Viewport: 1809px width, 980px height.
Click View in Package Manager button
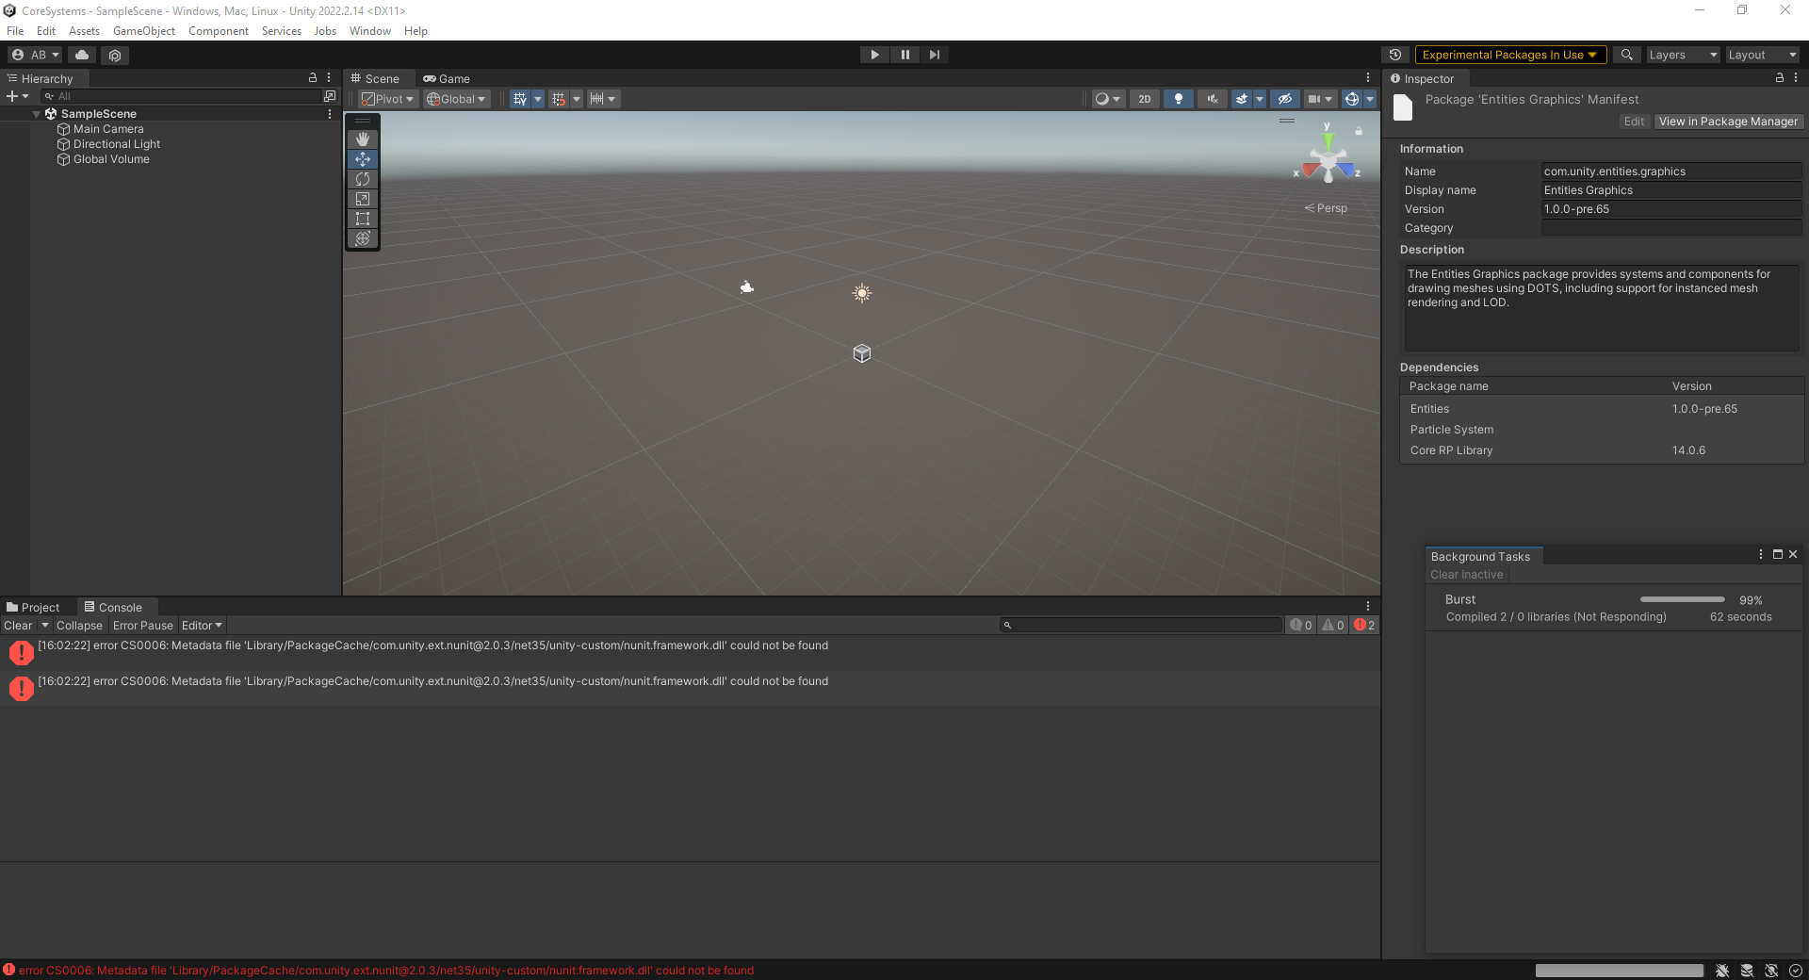pyautogui.click(x=1728, y=122)
